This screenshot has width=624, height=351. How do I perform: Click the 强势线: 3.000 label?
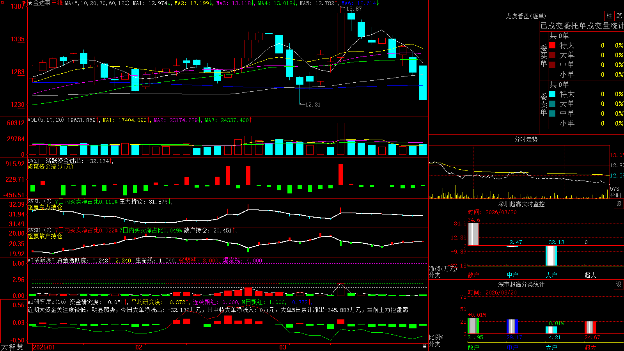[199, 260]
